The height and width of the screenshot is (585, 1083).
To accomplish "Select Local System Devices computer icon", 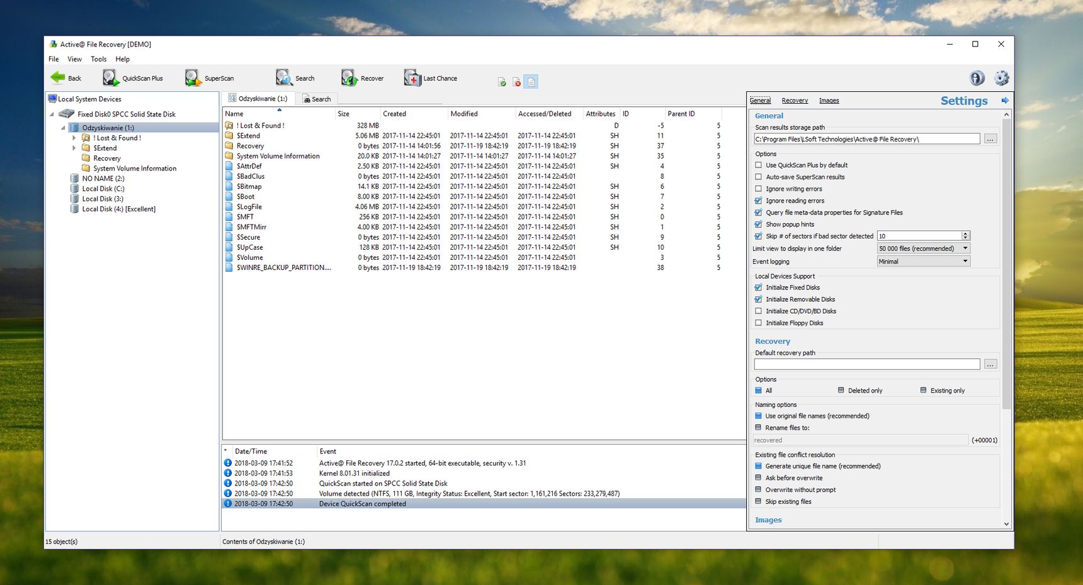I will click(52, 99).
